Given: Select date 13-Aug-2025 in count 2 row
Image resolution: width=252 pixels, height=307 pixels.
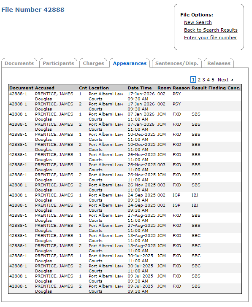Looking at the screenshot, I should (x=141, y=246).
